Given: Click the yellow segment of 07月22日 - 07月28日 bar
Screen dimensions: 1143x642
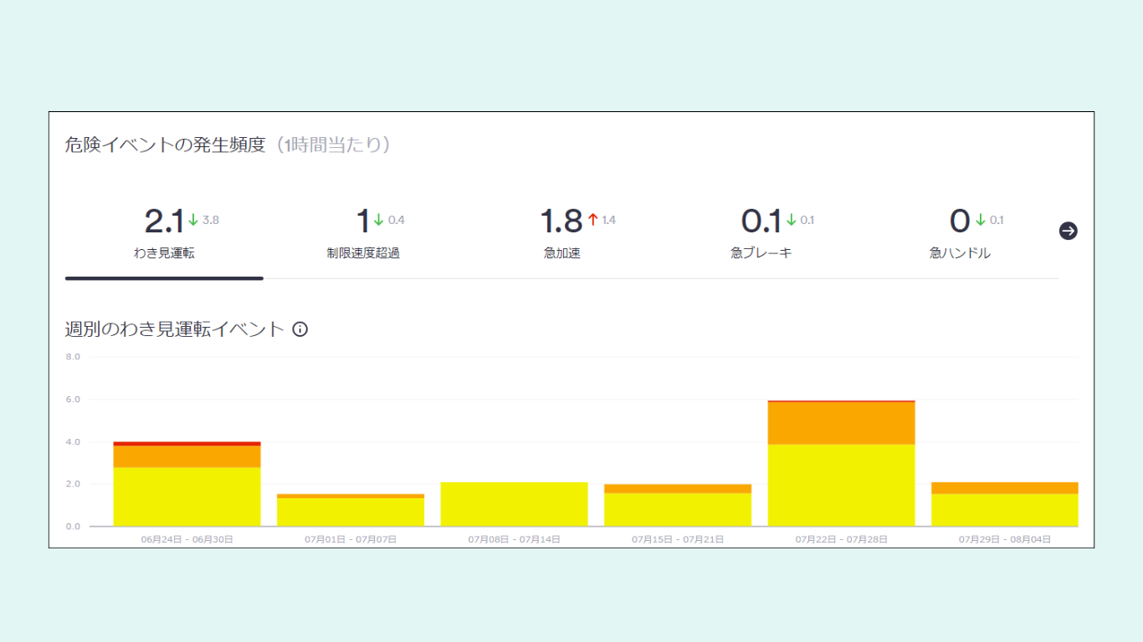Looking at the screenshot, I should (841, 485).
